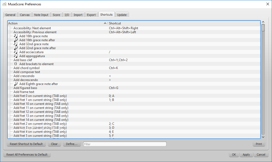The width and height of the screenshot is (272, 162).
Task: Select the 'Add crescendo' row
Action: [134, 76]
